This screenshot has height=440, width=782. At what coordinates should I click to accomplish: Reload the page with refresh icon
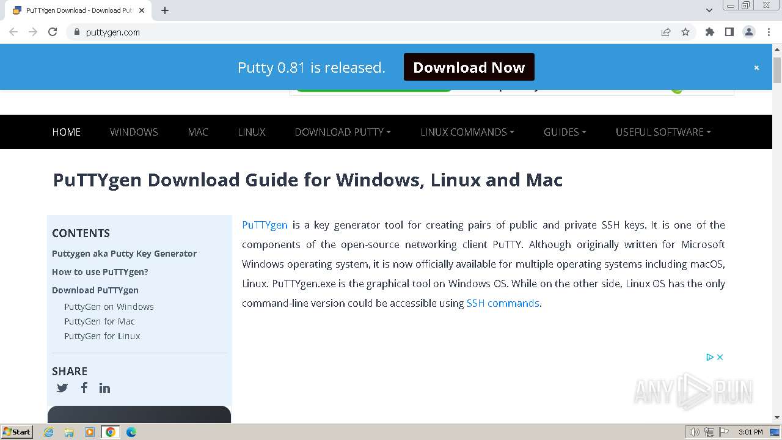pos(53,32)
